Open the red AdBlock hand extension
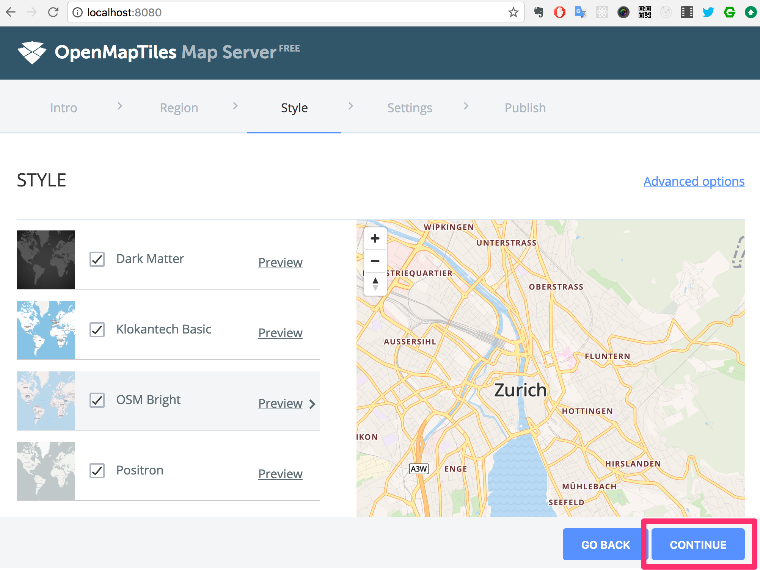 tap(560, 13)
